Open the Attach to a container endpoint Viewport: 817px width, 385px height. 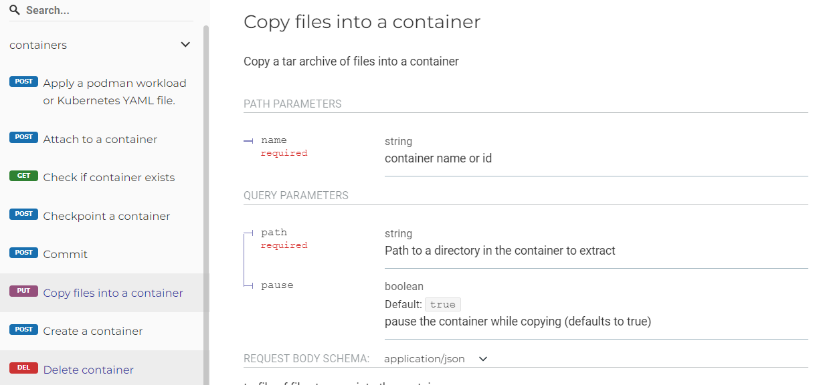[100, 138]
